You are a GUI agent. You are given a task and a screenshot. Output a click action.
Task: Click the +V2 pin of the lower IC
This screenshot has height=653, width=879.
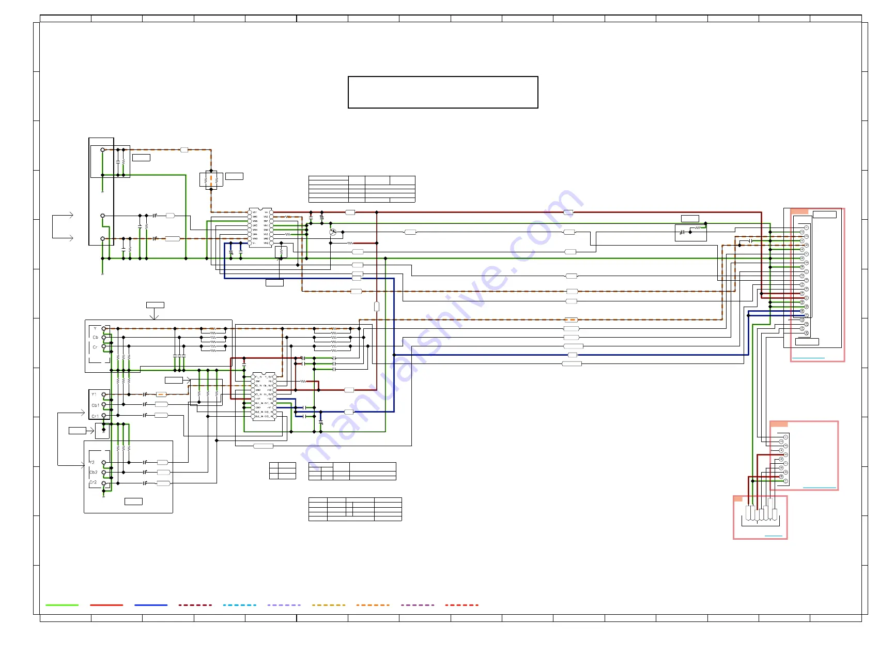(x=274, y=390)
